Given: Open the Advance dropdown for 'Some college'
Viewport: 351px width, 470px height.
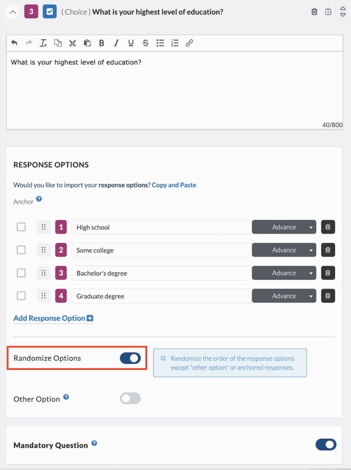Looking at the screenshot, I should 284,250.
